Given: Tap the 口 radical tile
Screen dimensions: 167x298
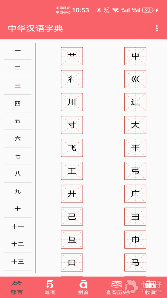Looking at the screenshot, I should (72, 262).
